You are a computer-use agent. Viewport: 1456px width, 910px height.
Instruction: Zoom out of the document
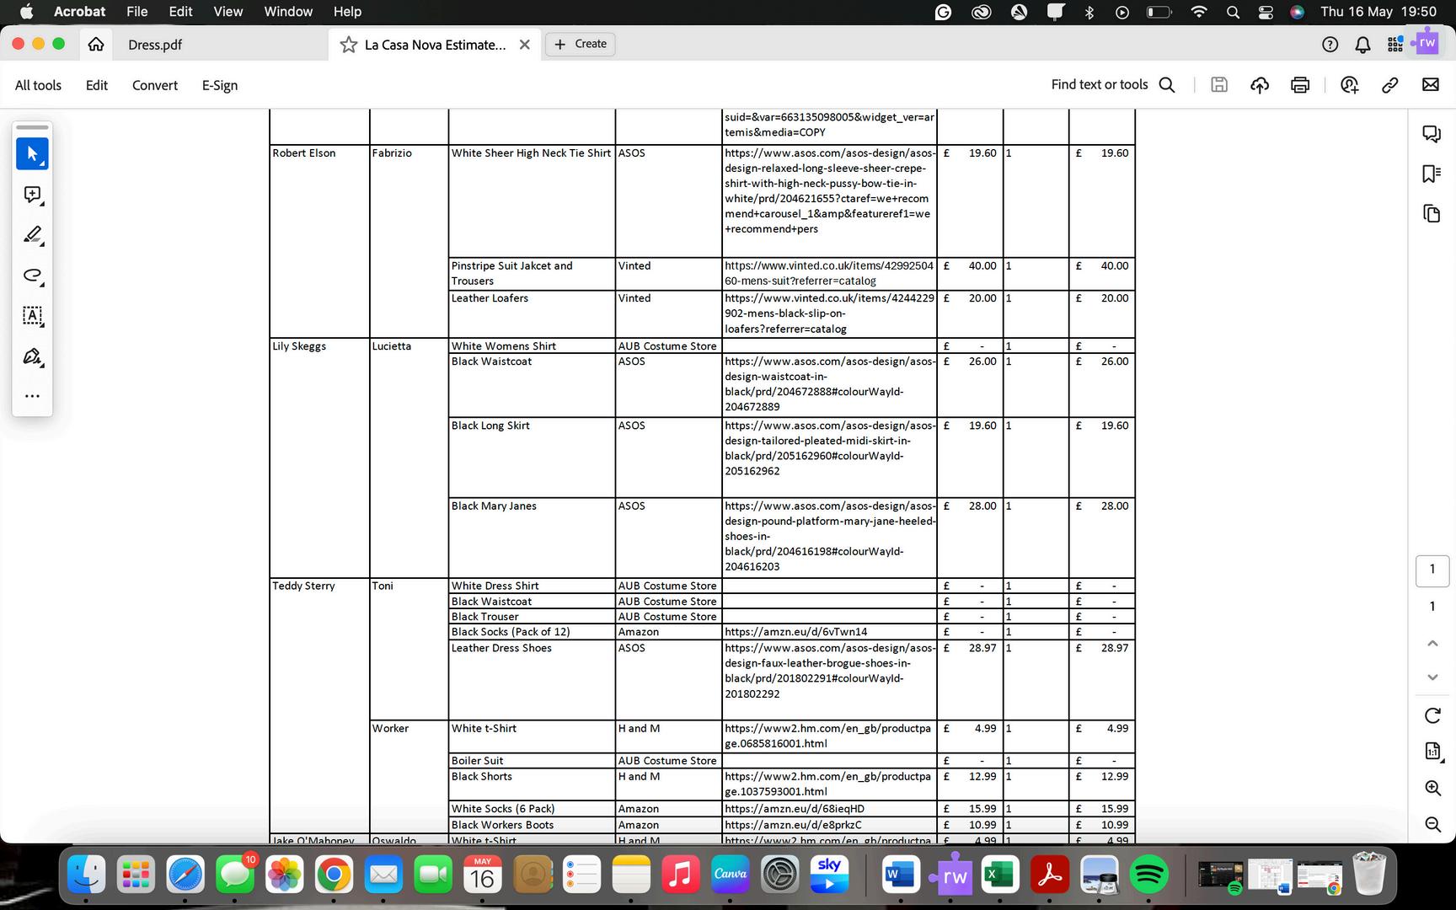point(1432,824)
